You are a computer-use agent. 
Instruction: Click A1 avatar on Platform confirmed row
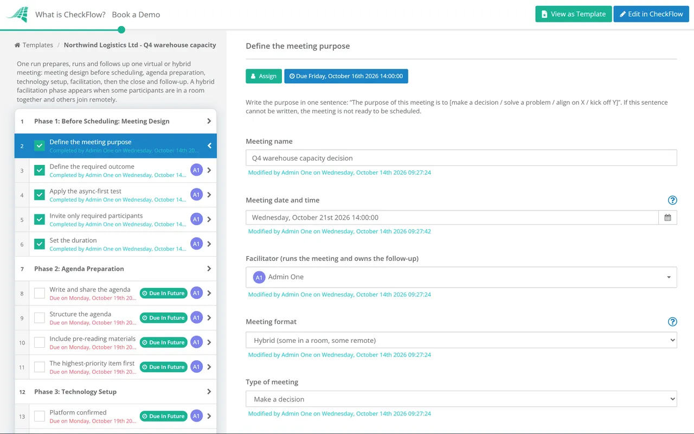196,416
